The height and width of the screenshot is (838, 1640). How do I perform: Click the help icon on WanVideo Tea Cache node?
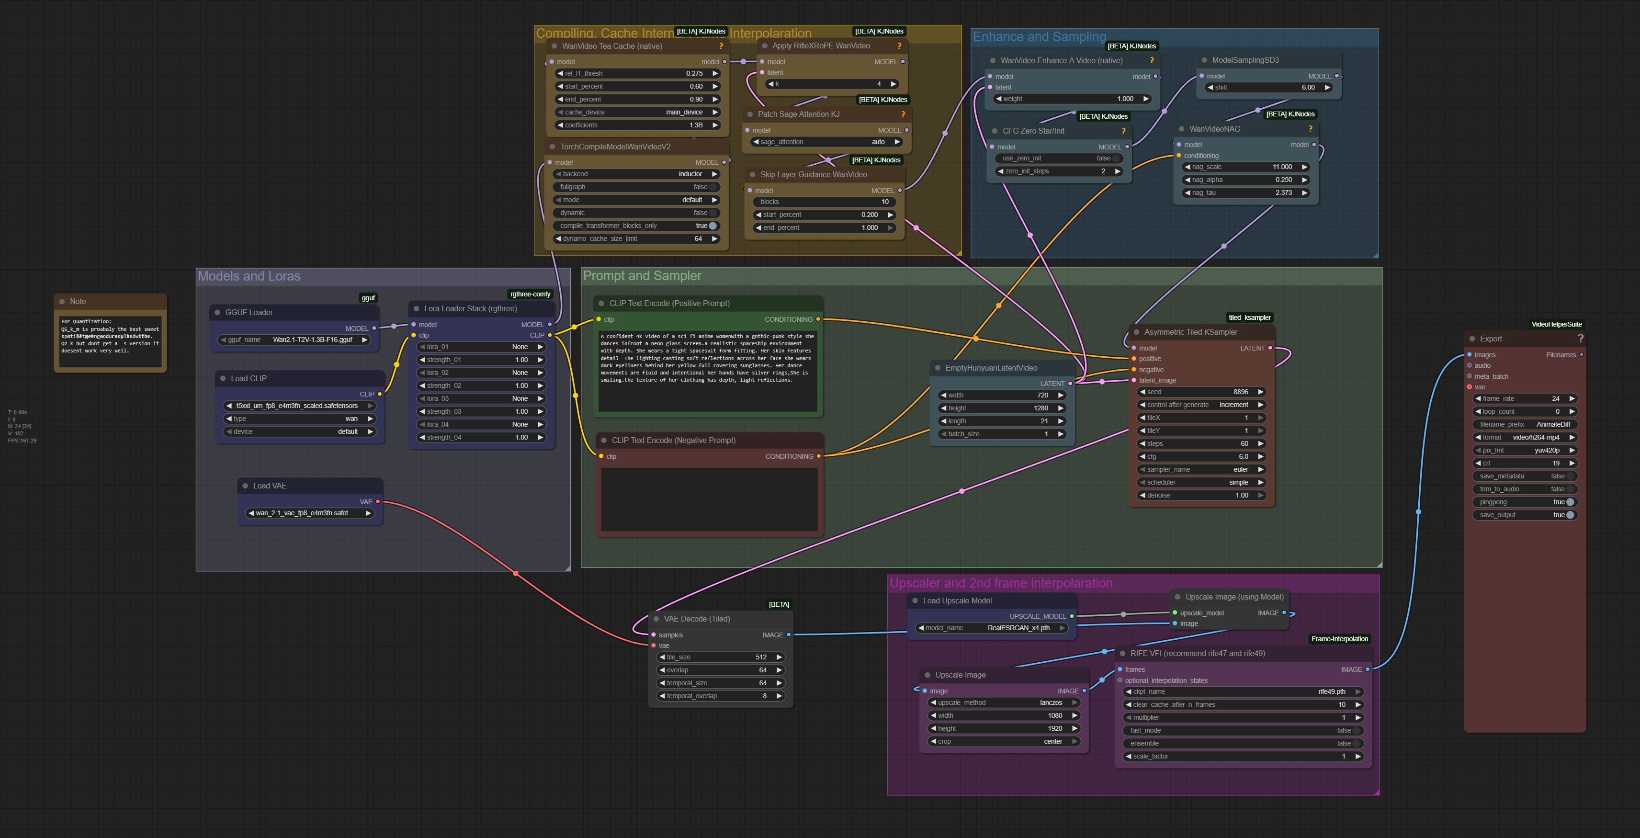pyautogui.click(x=721, y=46)
